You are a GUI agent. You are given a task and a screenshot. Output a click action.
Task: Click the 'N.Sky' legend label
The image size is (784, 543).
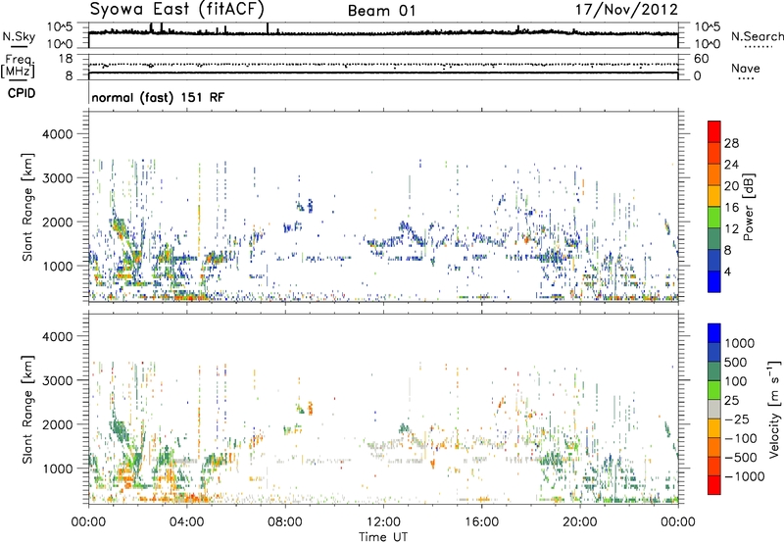point(19,36)
